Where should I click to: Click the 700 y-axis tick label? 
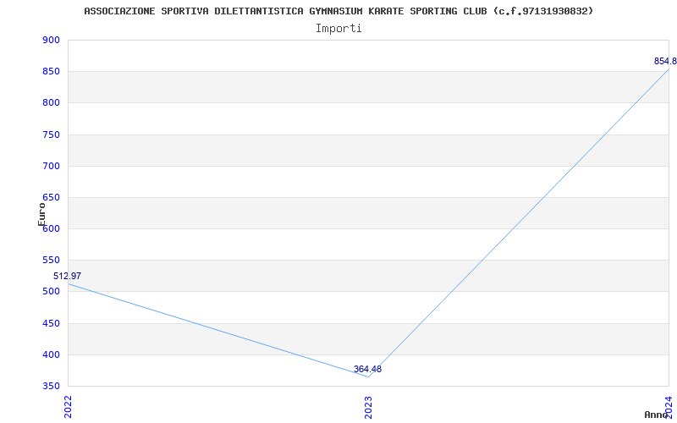coord(51,166)
